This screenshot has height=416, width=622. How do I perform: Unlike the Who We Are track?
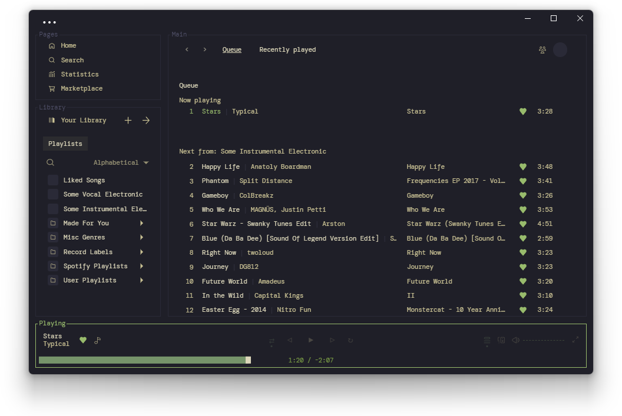tap(523, 209)
